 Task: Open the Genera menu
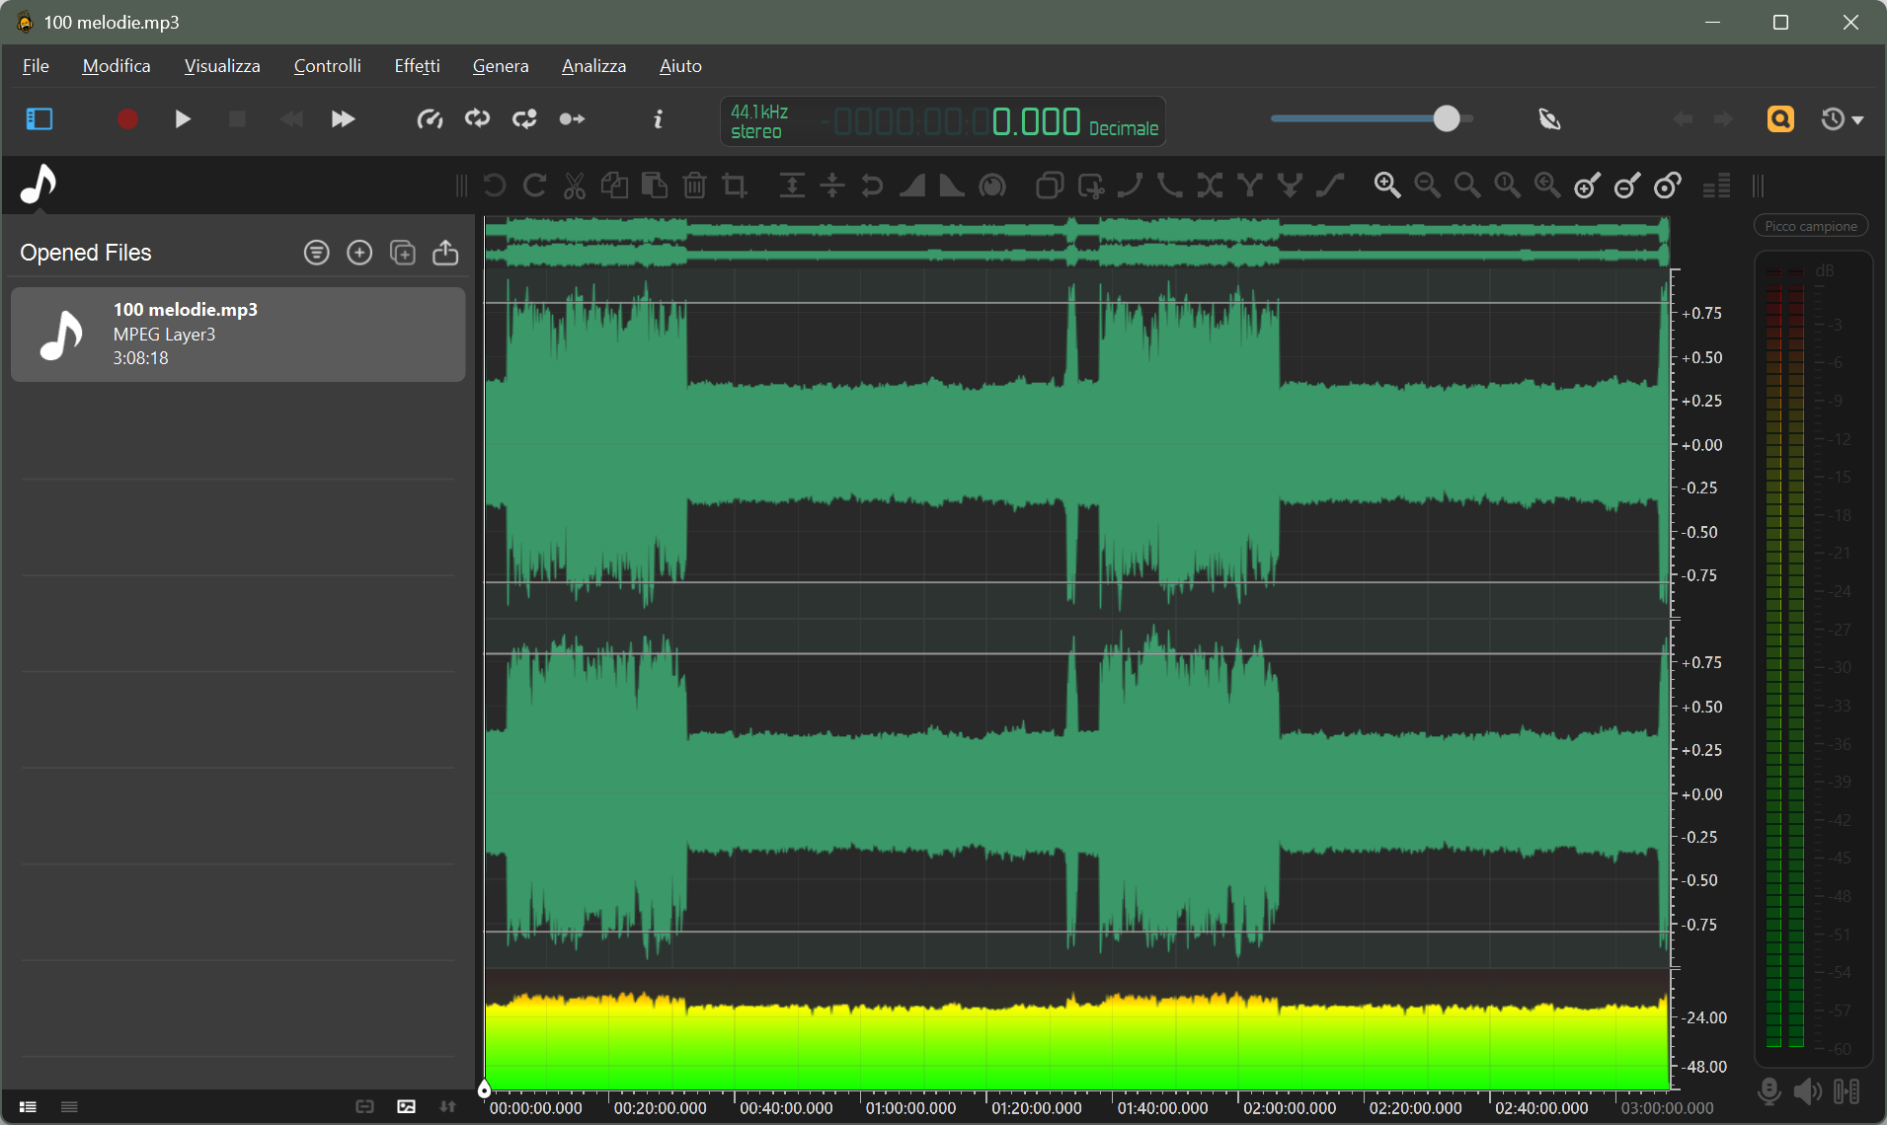coord(501,66)
